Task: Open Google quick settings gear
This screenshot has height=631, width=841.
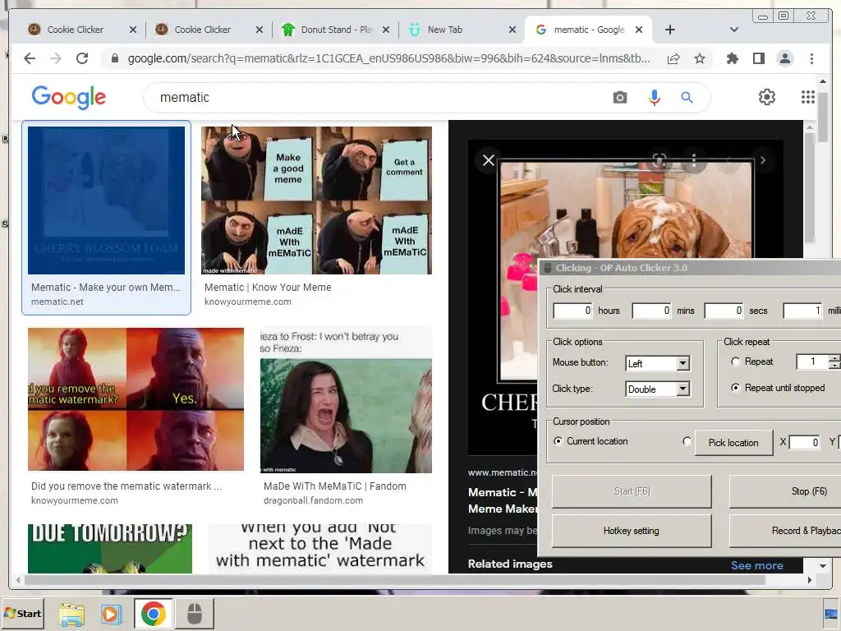Action: 767,97
